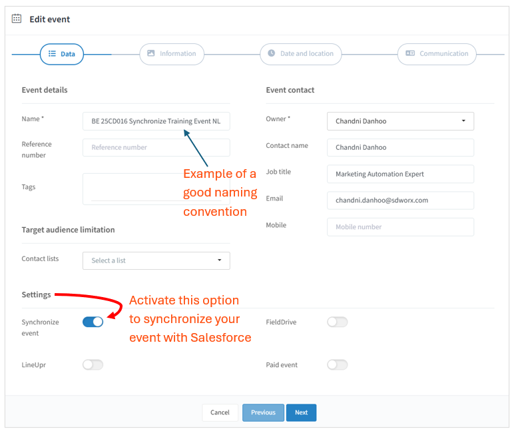Enable the Paid event toggle
The image size is (514, 433).
(x=338, y=365)
